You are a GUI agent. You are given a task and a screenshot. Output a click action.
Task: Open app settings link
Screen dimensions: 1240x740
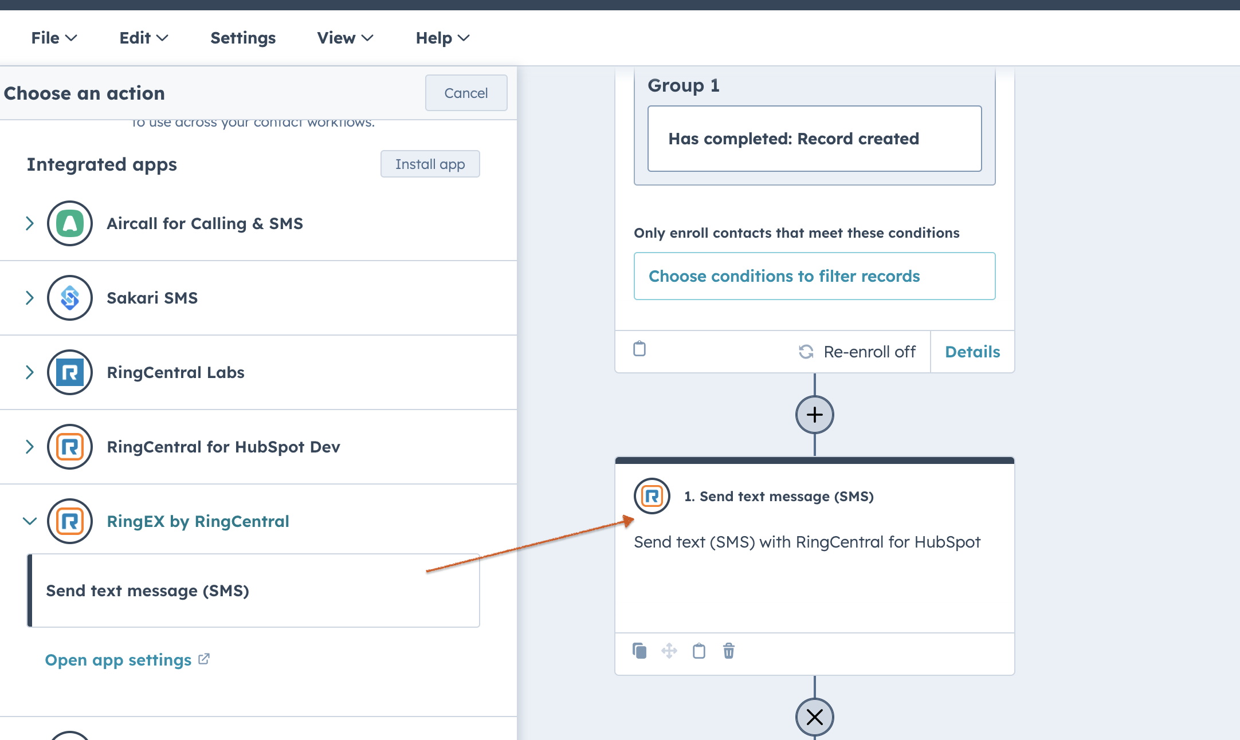(118, 660)
